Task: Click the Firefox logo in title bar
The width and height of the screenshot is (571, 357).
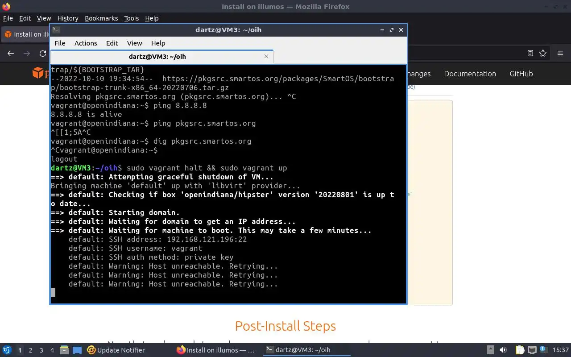Action: (x=6, y=6)
